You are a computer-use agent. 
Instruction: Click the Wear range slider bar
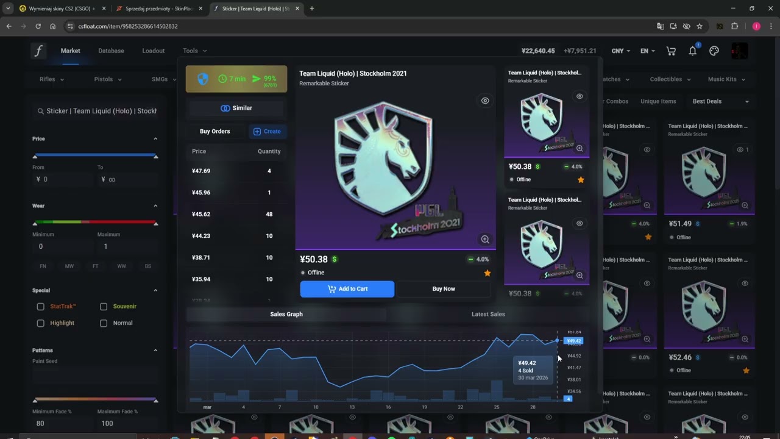coord(95,222)
